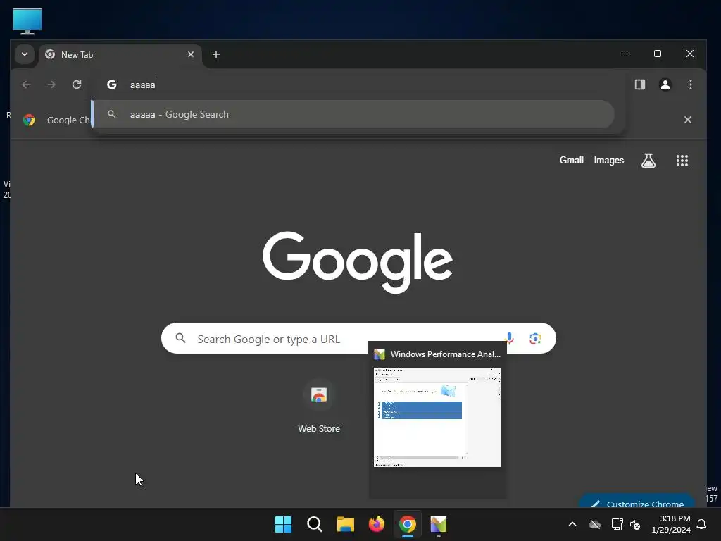Screen dimensions: 721x541
Task: Go forward with the forward arrow
Action: tap(51, 85)
